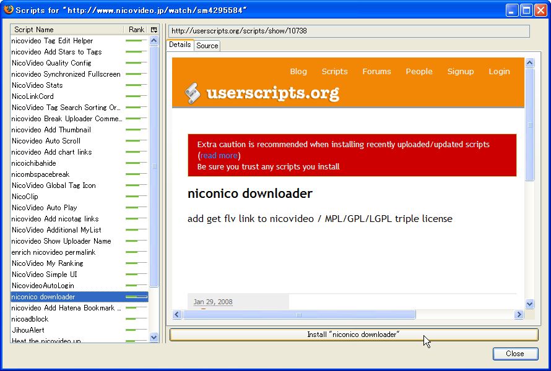
Task: Select 'nicoadblock' script
Action: (79, 319)
